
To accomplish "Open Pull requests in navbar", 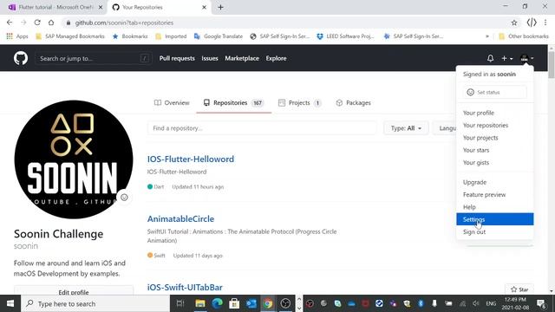I will click(x=177, y=58).
